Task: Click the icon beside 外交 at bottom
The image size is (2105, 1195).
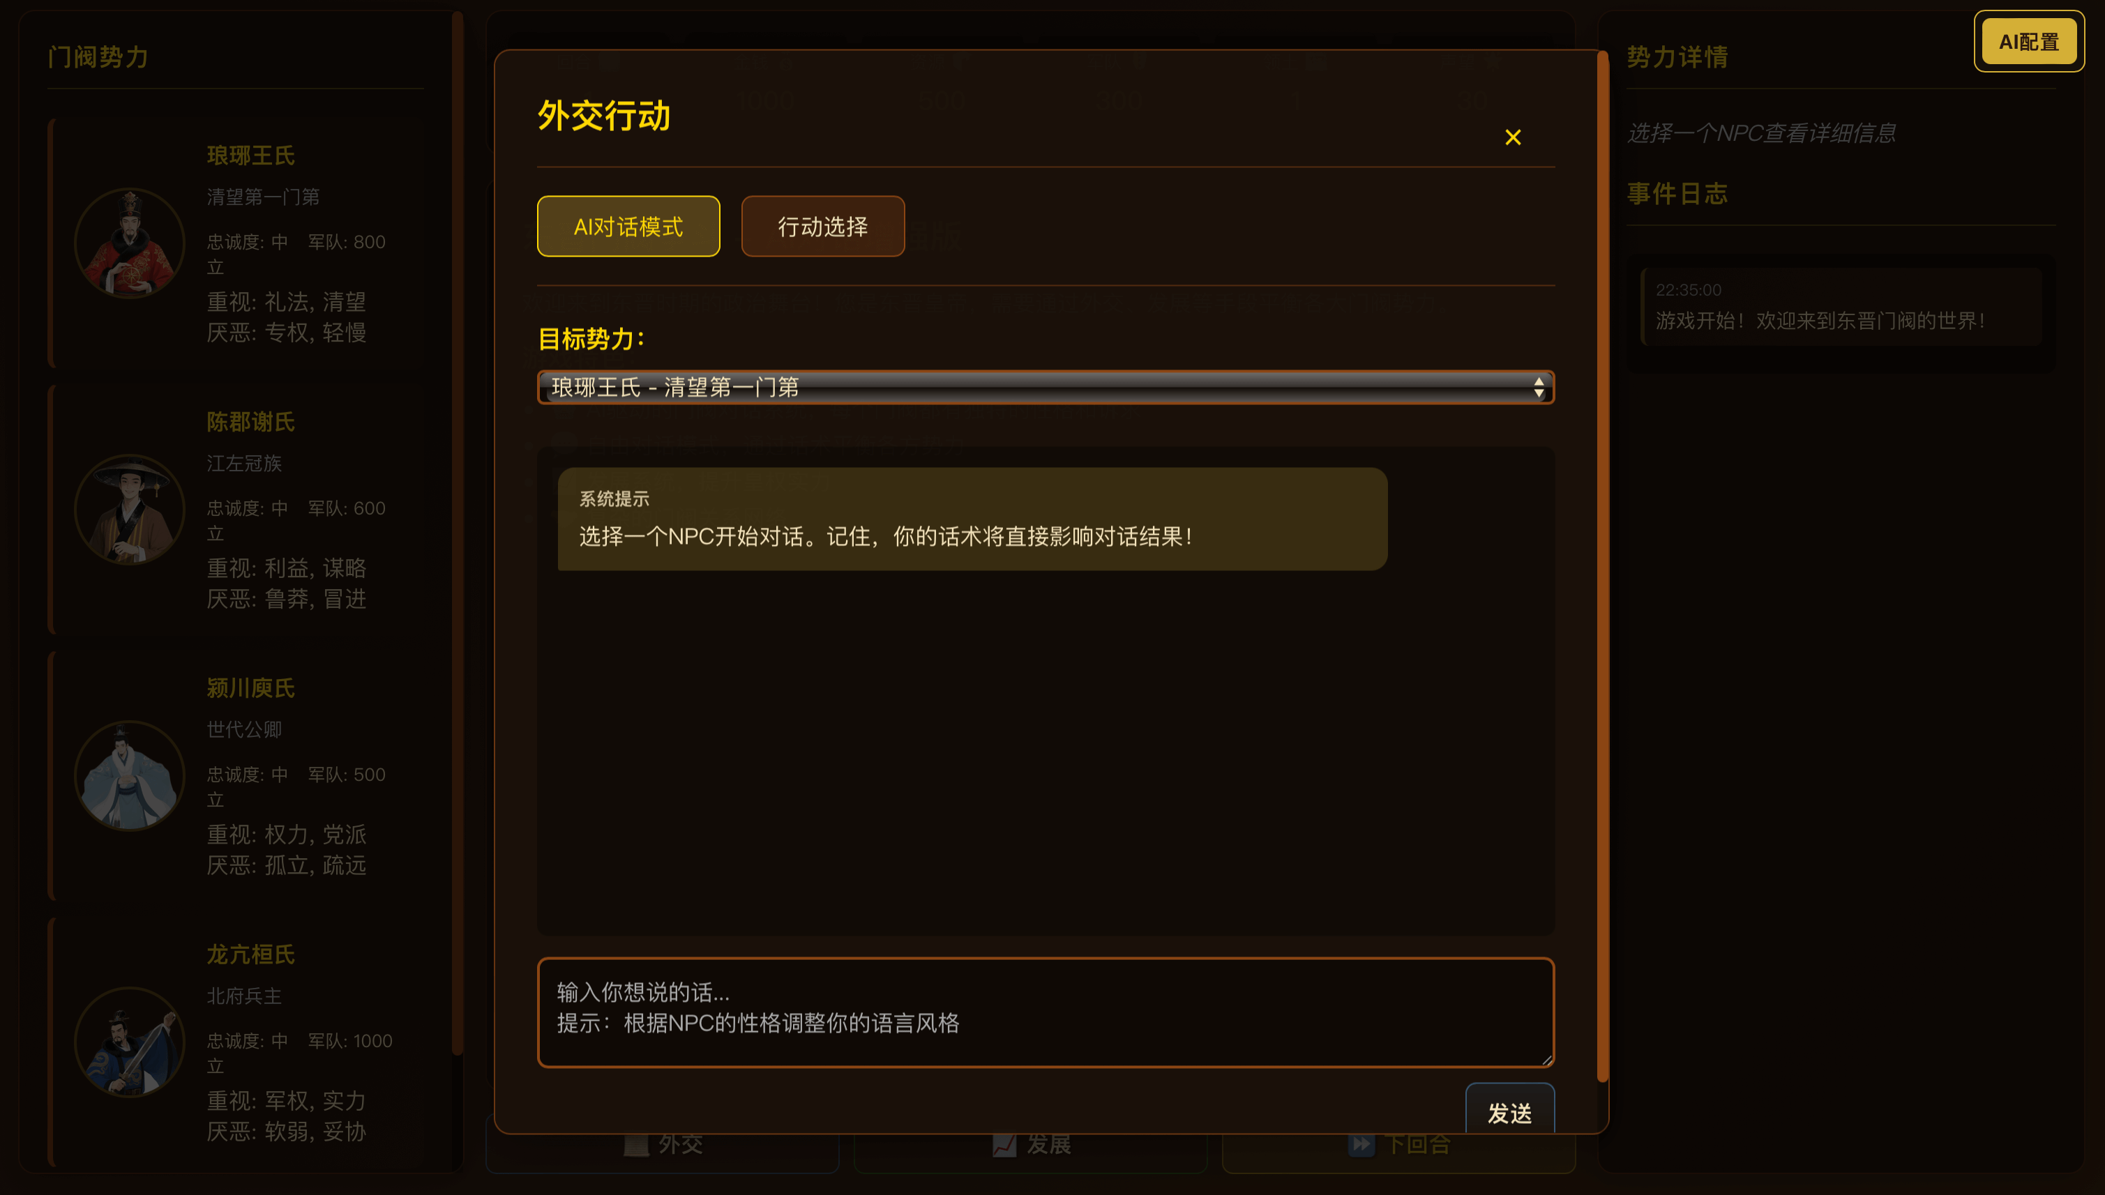Action: pos(636,1144)
